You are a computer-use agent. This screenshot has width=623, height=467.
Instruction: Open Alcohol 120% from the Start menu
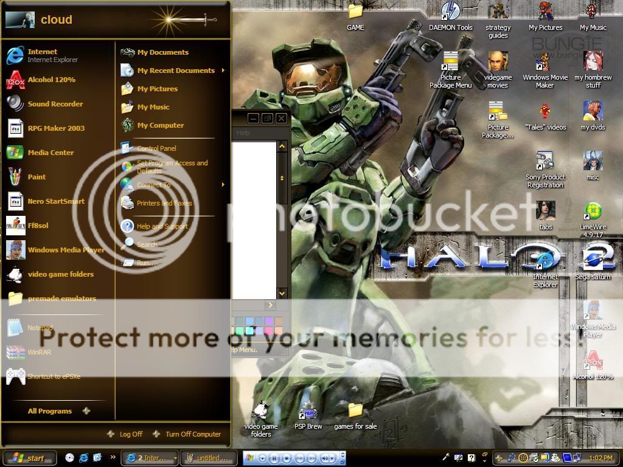click(x=51, y=80)
